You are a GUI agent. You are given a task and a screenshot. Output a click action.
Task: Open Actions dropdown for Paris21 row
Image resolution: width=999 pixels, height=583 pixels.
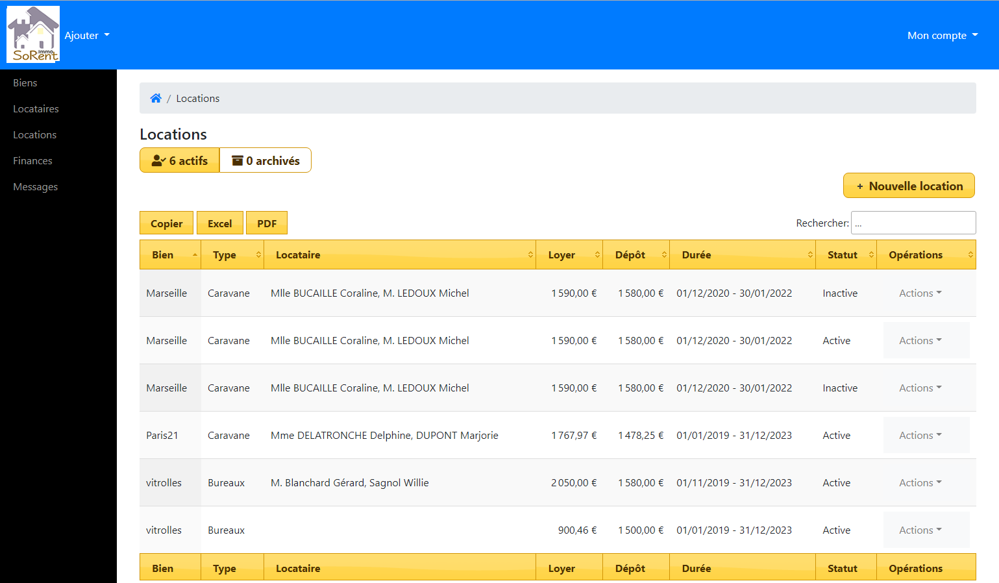(x=920, y=435)
